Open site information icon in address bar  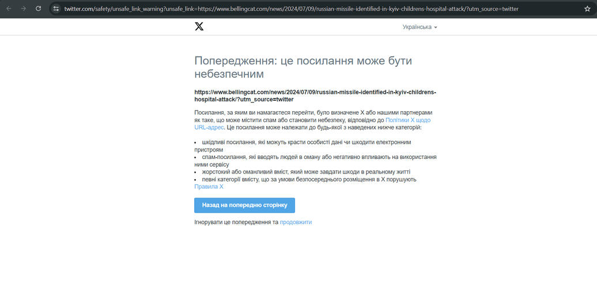56,9
